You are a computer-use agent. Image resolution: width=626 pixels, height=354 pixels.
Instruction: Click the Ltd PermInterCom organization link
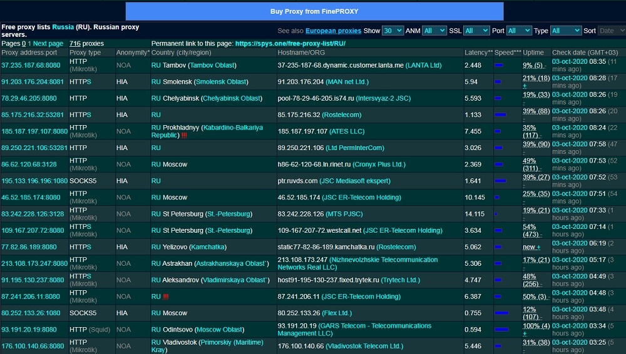coord(355,148)
